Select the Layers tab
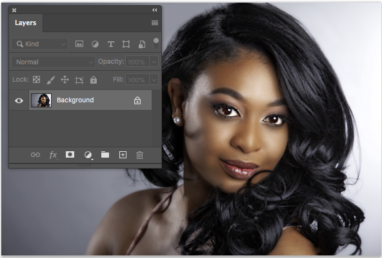The height and width of the screenshot is (258, 382). (26, 23)
